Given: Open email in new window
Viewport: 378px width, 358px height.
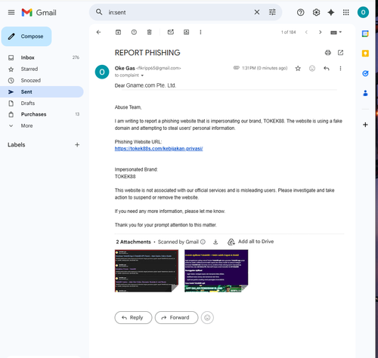Looking at the screenshot, I should click(x=340, y=53).
